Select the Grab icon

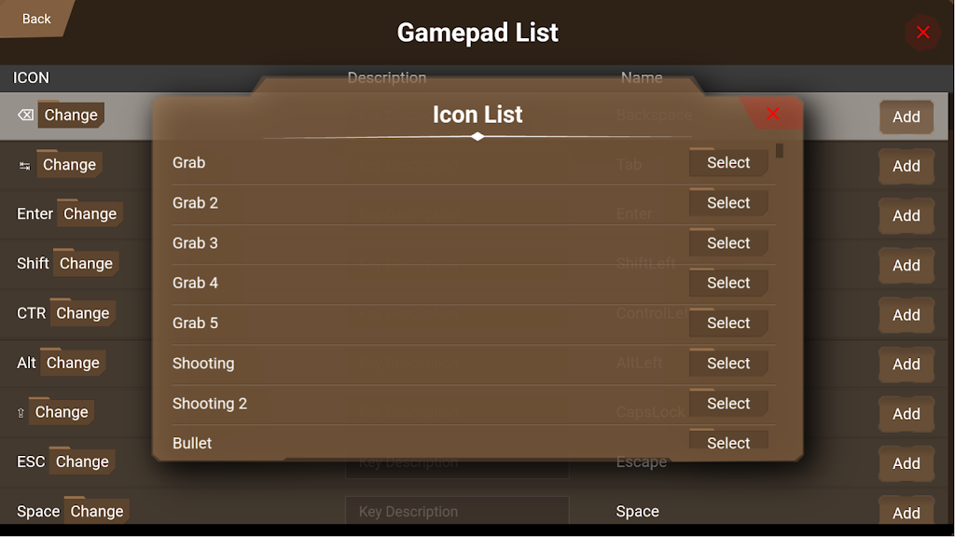727,163
